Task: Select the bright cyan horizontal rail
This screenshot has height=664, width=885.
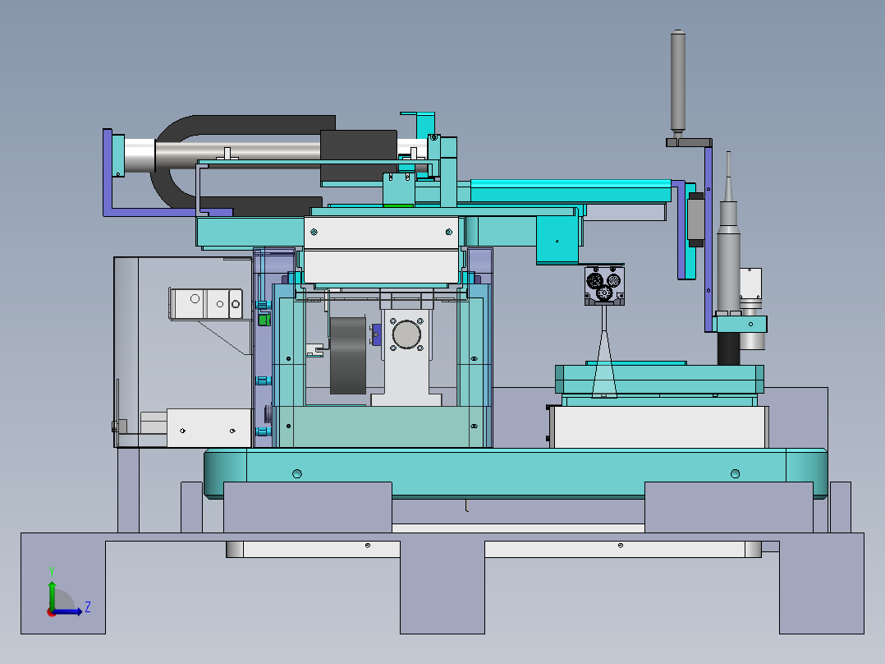Action: tap(571, 191)
